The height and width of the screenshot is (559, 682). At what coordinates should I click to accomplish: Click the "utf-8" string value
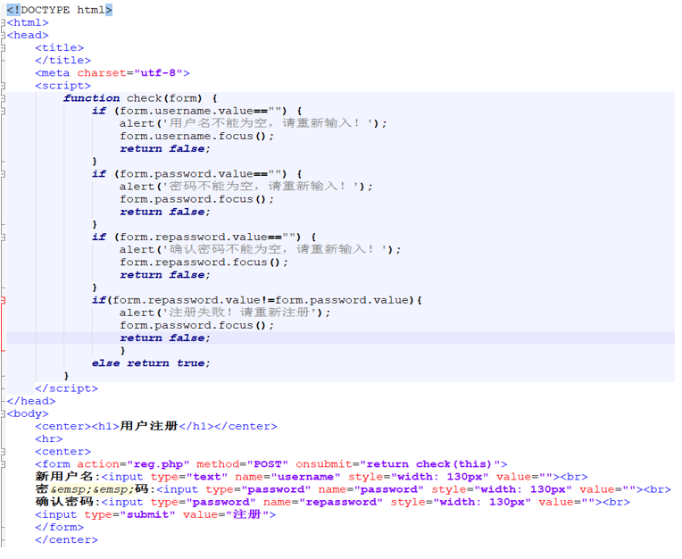click(x=158, y=73)
